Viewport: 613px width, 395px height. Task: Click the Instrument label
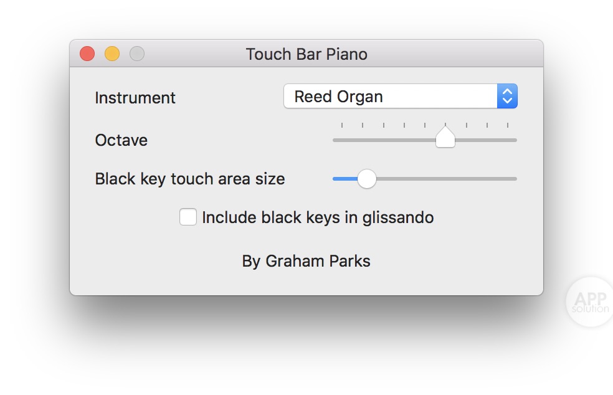135,98
